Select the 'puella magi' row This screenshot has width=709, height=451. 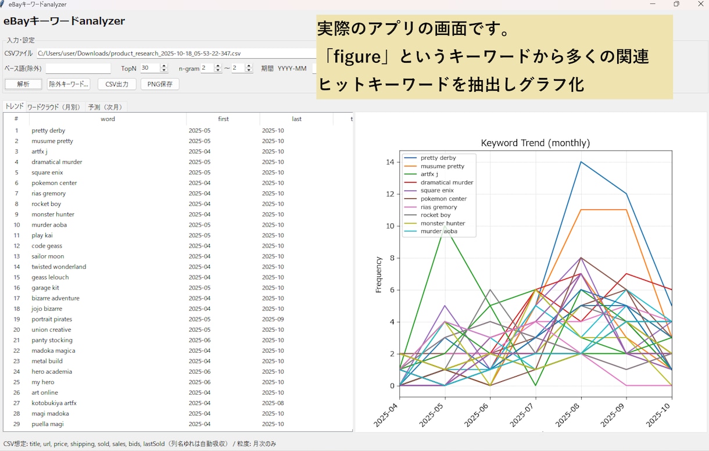point(178,424)
